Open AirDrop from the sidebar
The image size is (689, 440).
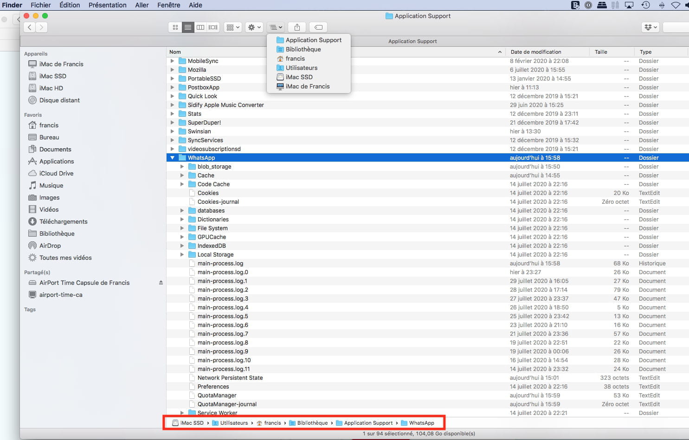(50, 245)
